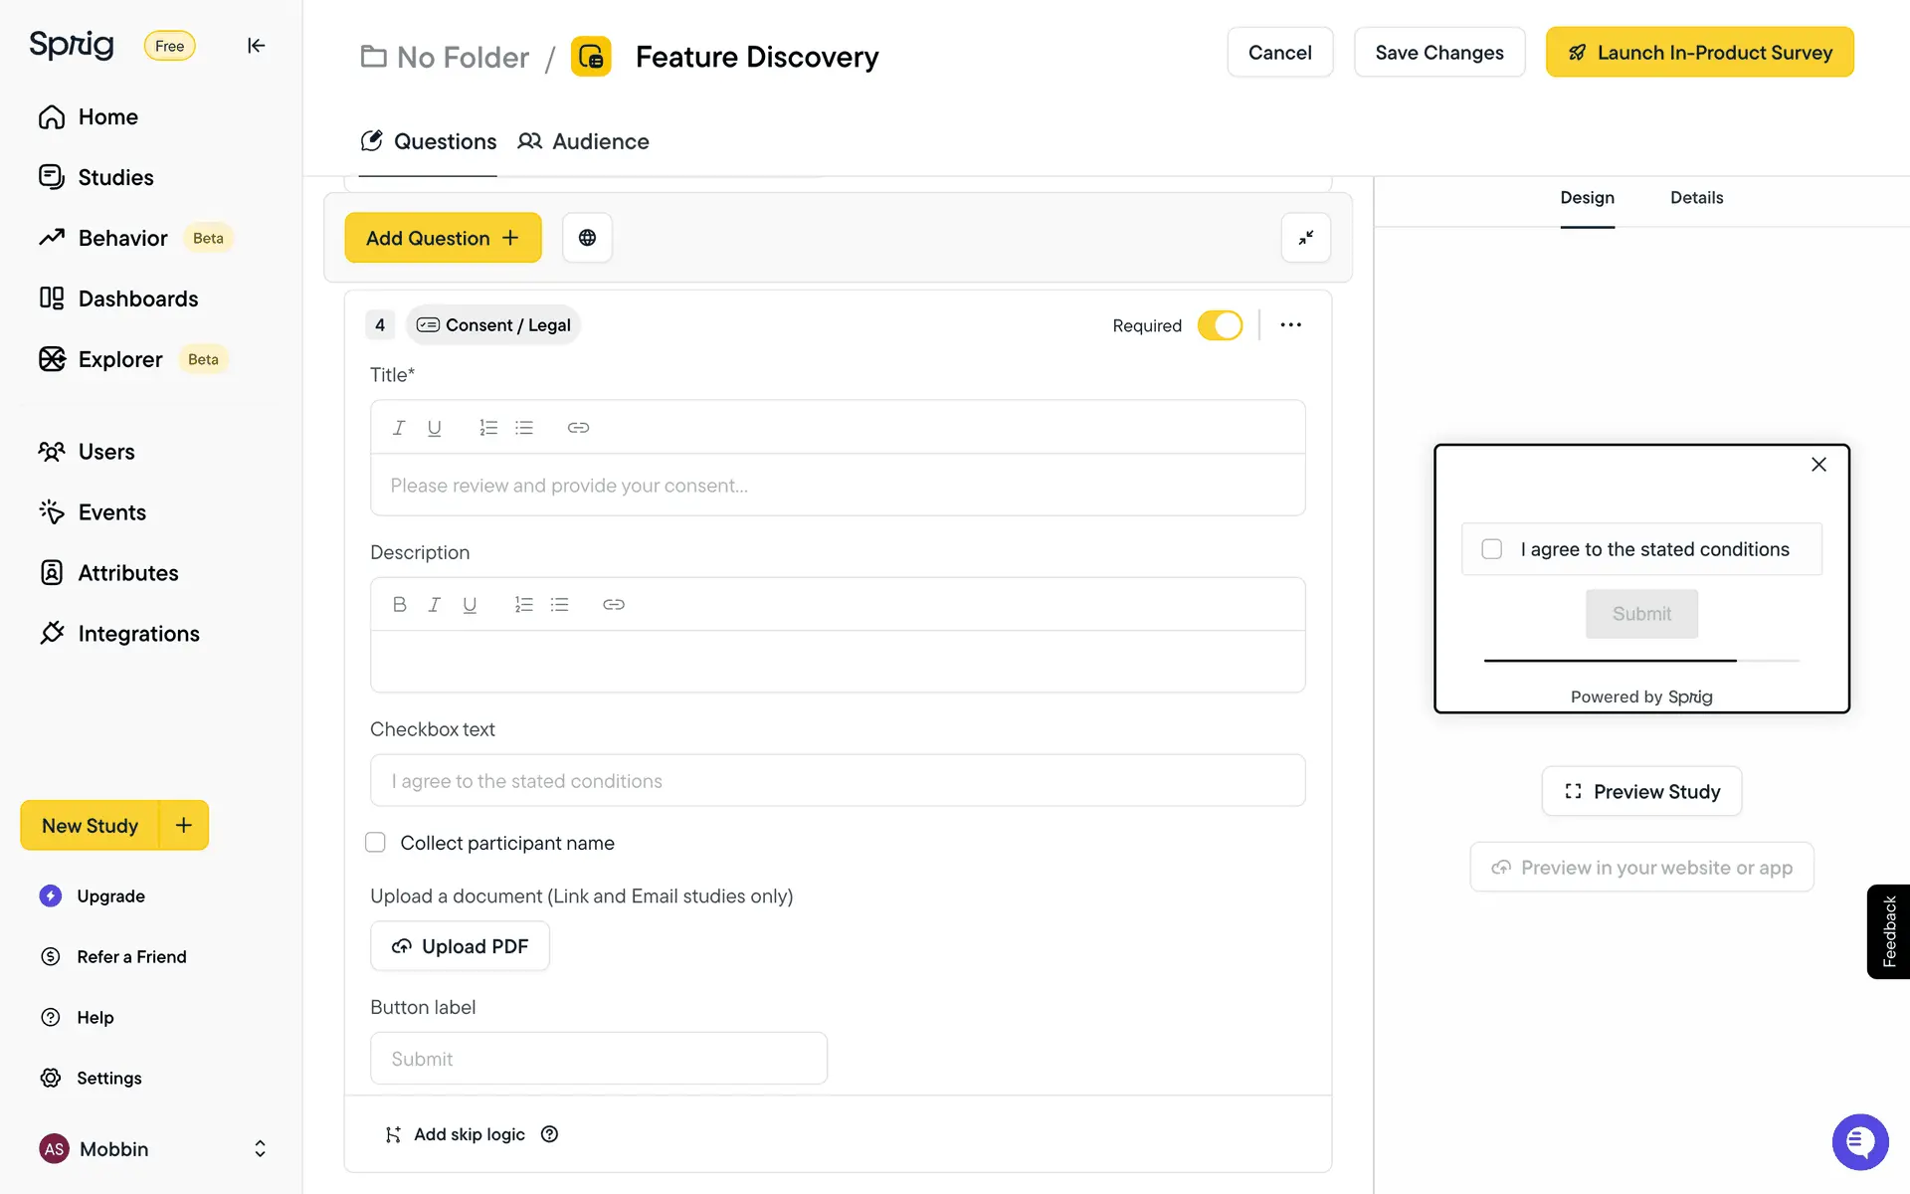Image resolution: width=1910 pixels, height=1194 pixels.
Task: Click Launch In-Product Survey button
Action: 1699,53
